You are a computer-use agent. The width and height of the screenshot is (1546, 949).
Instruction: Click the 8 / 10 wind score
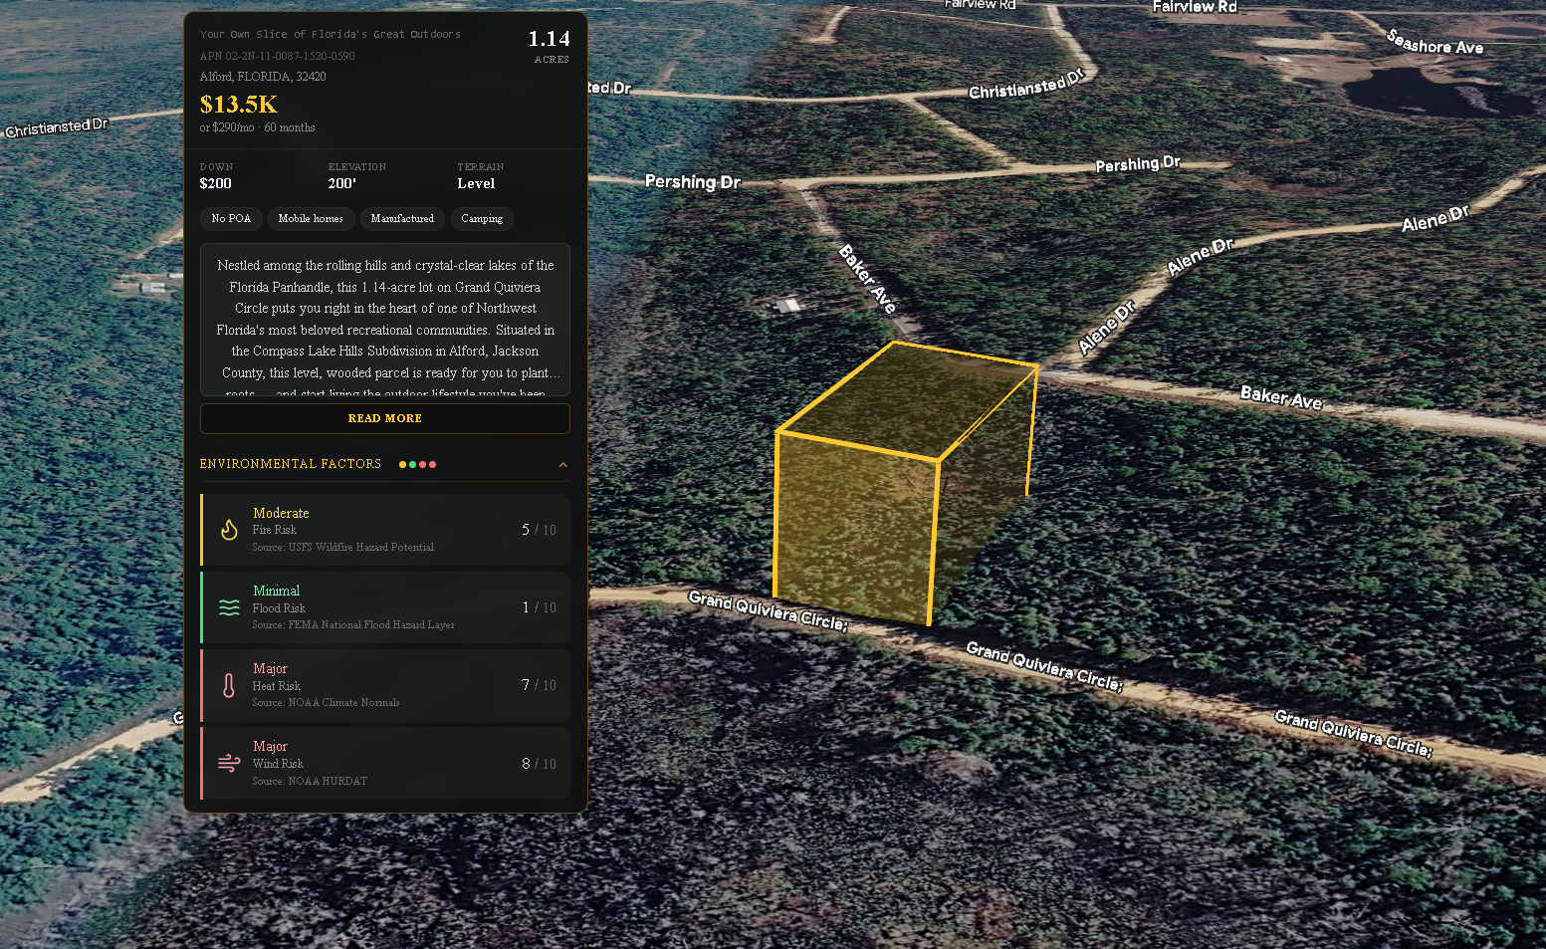pos(539,764)
